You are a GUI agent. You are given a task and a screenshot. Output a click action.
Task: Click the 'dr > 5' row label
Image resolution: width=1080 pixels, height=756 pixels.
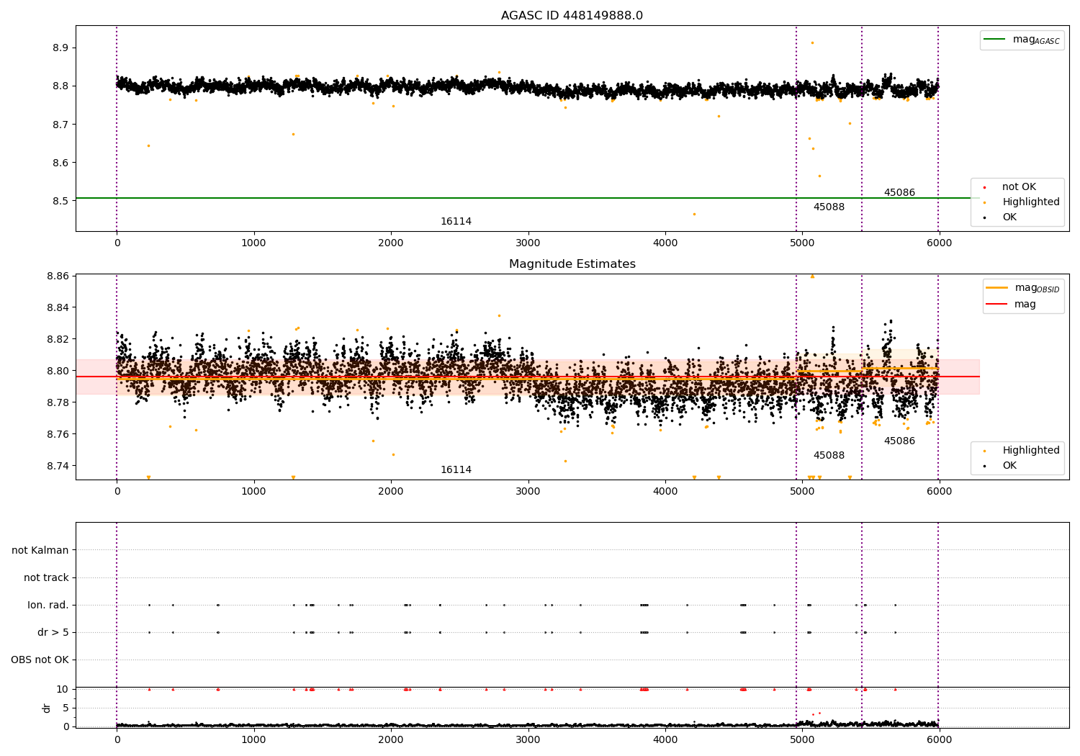[x=53, y=633]
